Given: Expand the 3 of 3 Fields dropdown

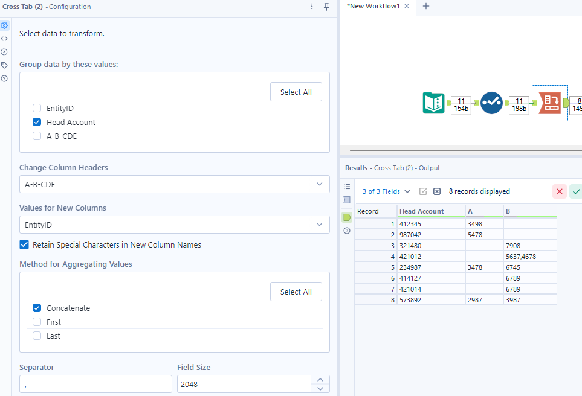Looking at the screenshot, I should [x=386, y=191].
